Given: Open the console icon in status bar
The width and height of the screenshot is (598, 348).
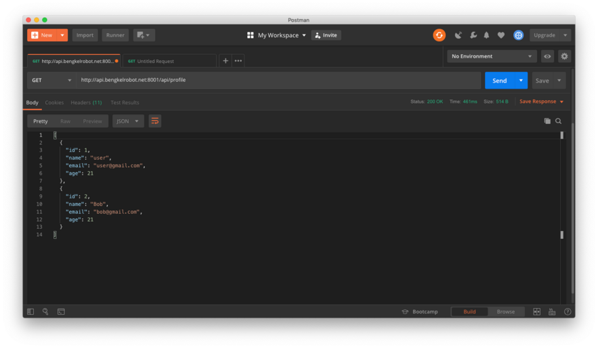Looking at the screenshot, I should (61, 311).
